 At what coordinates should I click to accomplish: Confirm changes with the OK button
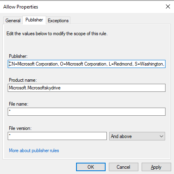(x=91, y=167)
